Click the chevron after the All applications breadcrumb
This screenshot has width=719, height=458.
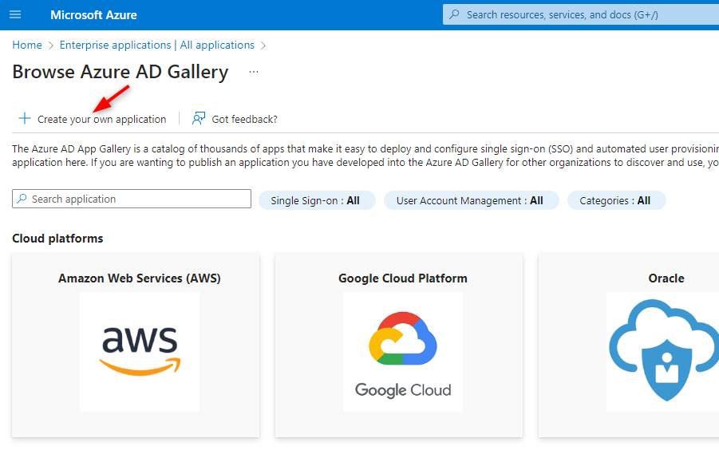263,45
